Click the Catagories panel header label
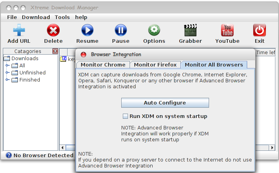Screen dimensions: 279x173 28,51
